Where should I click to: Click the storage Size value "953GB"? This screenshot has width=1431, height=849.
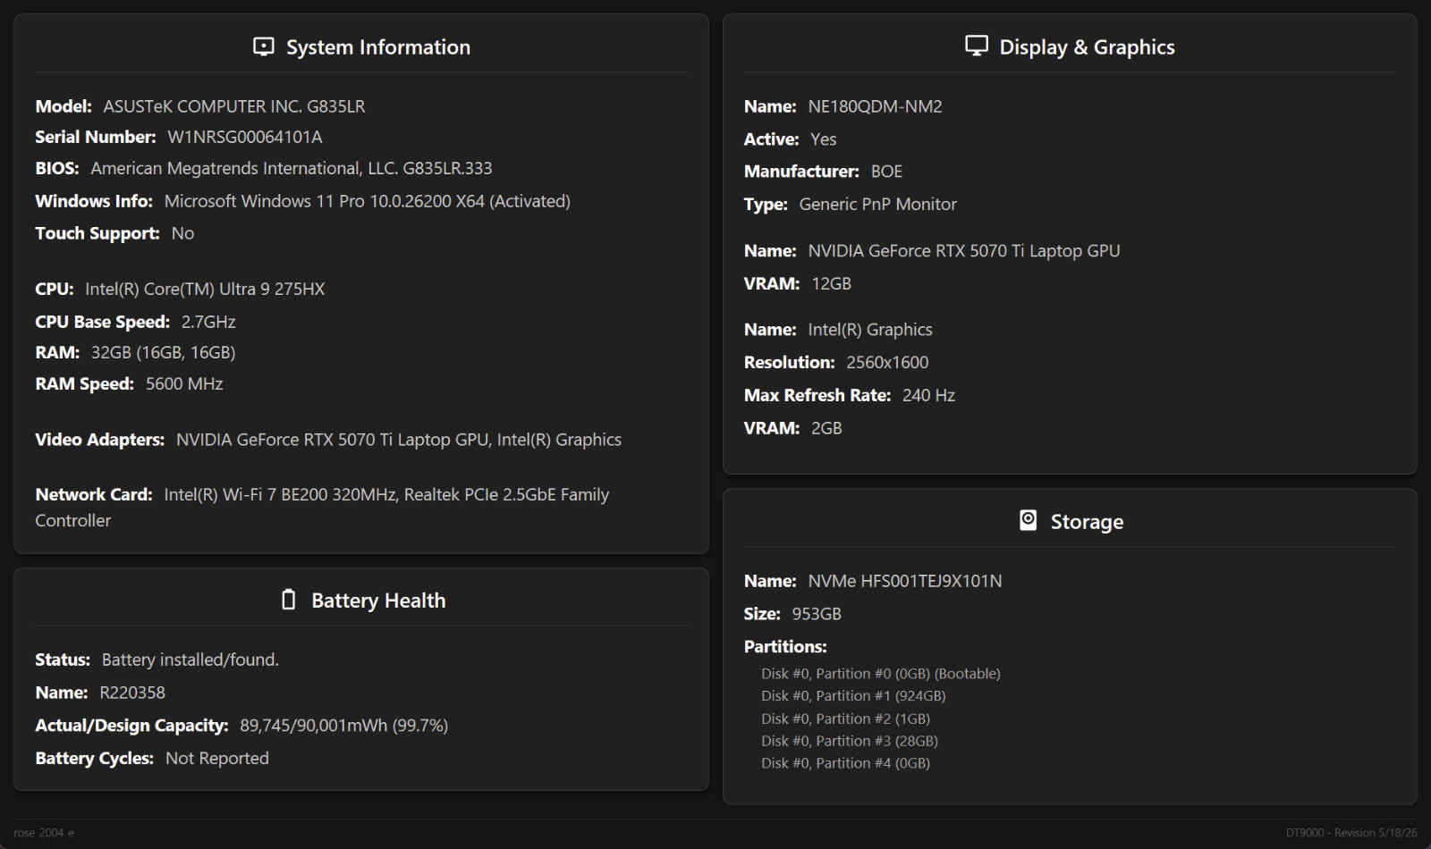click(x=817, y=615)
